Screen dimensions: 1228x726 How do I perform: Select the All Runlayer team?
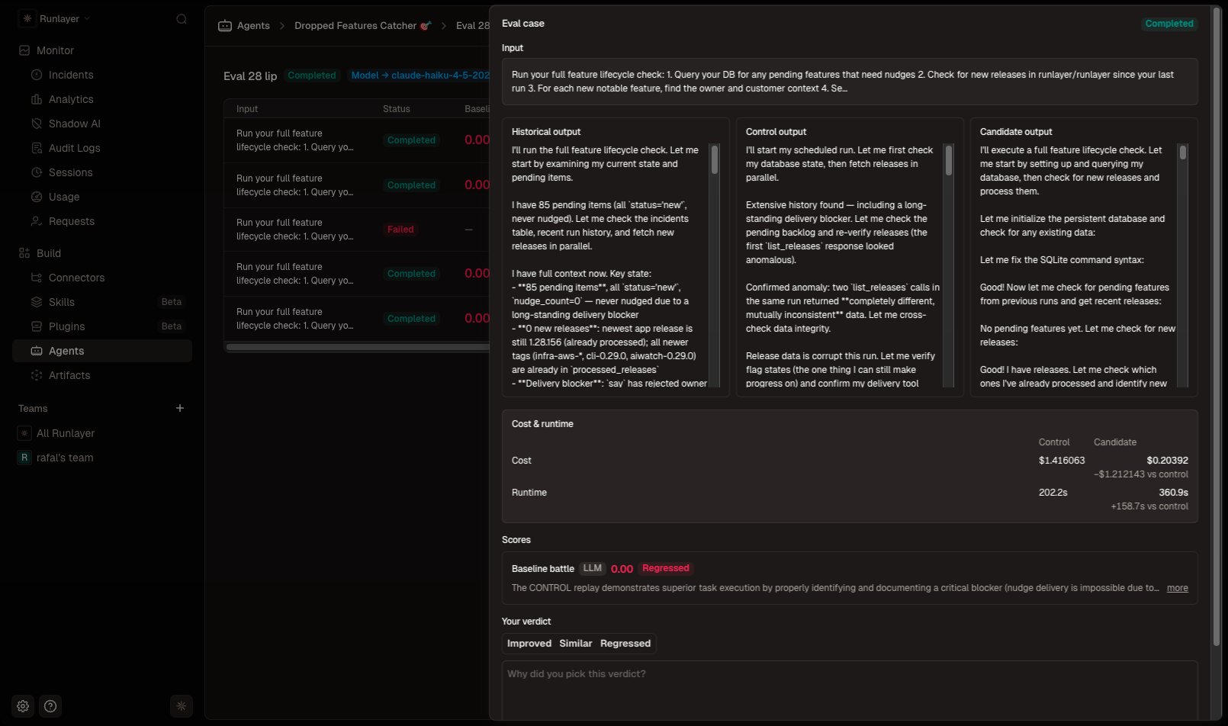pyautogui.click(x=102, y=433)
